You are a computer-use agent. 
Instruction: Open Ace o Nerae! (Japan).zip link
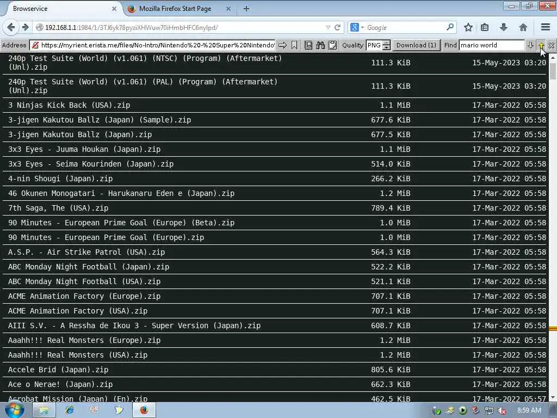pos(60,384)
